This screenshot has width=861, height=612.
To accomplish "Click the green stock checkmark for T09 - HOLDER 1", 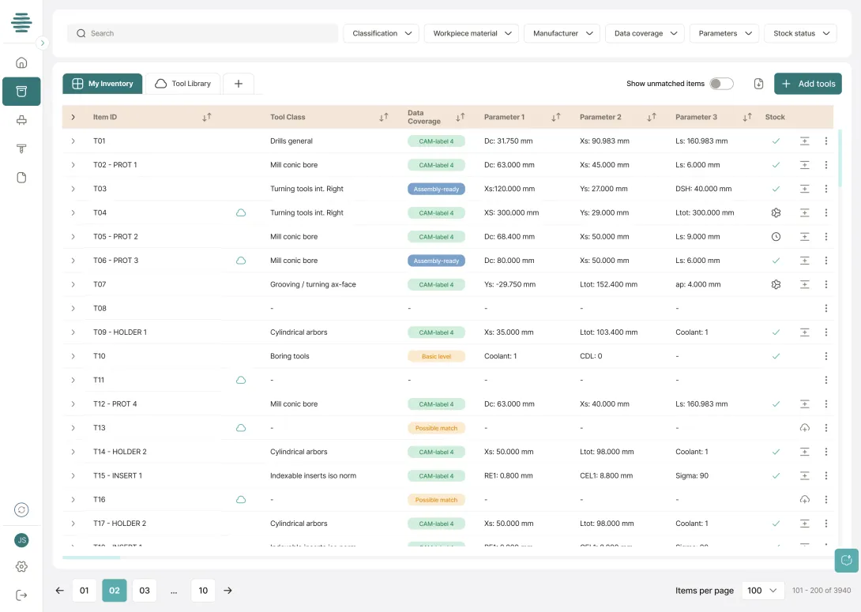I will point(776,332).
